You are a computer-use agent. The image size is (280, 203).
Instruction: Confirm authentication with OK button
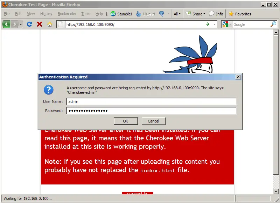[x=126, y=121]
